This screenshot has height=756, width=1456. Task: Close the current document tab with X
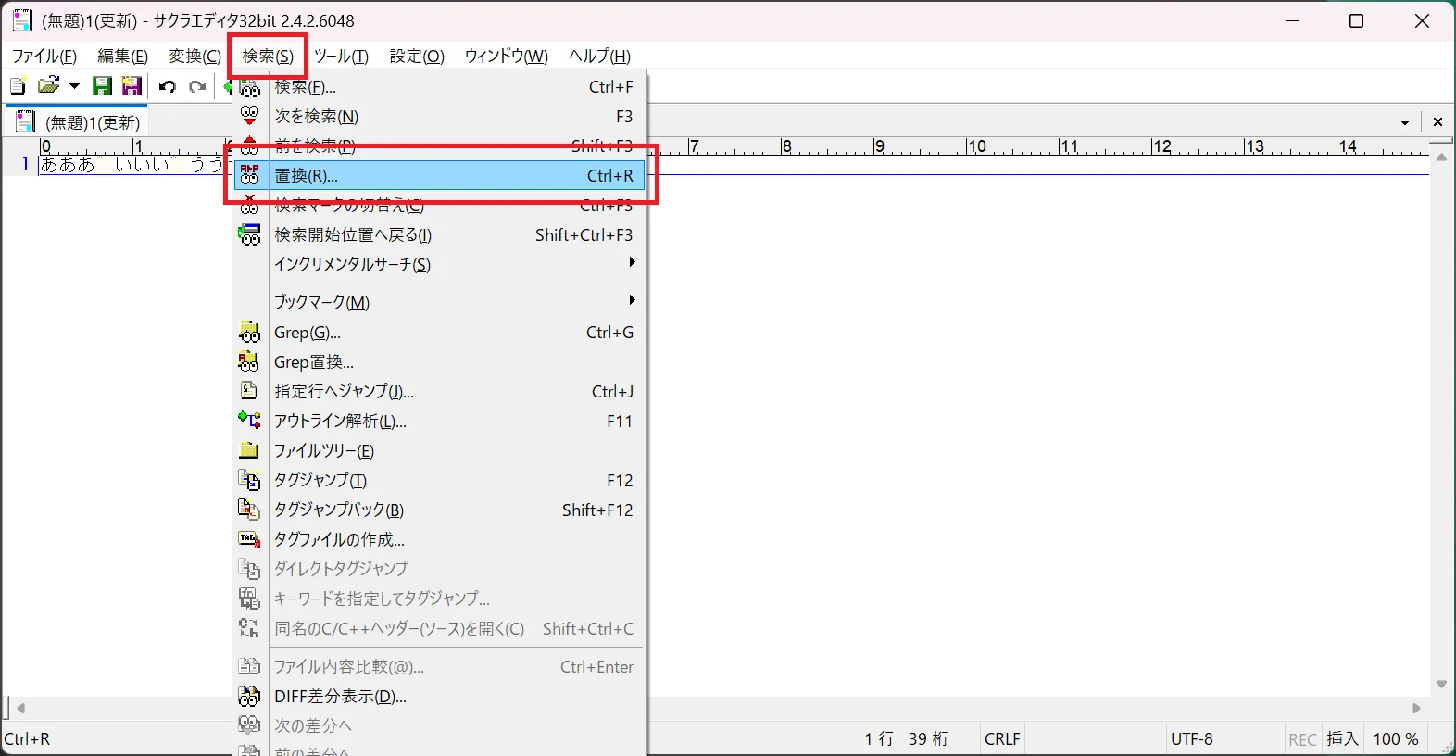pyautogui.click(x=1437, y=122)
